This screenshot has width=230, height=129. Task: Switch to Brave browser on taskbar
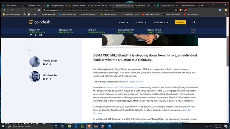[x=89, y=126]
